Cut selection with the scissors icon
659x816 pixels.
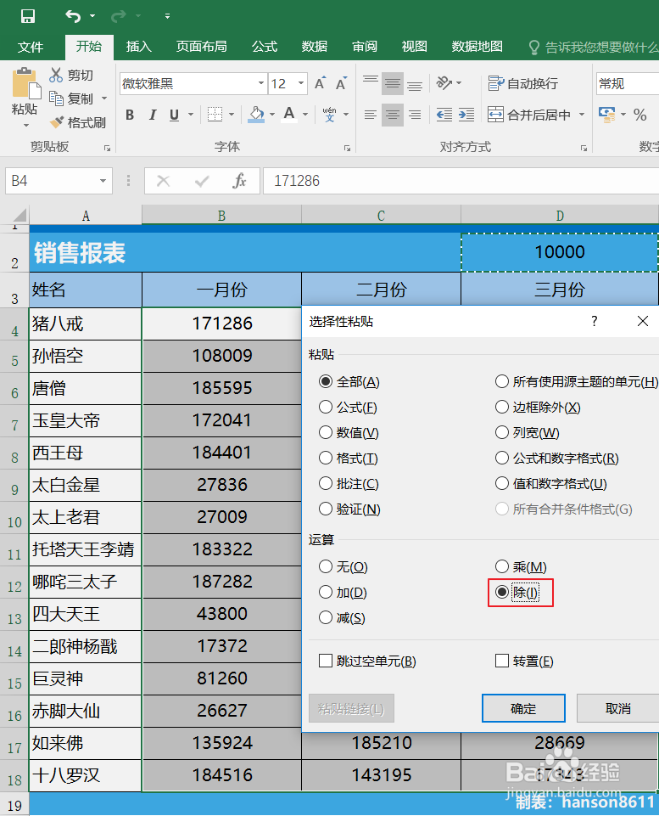pos(56,75)
